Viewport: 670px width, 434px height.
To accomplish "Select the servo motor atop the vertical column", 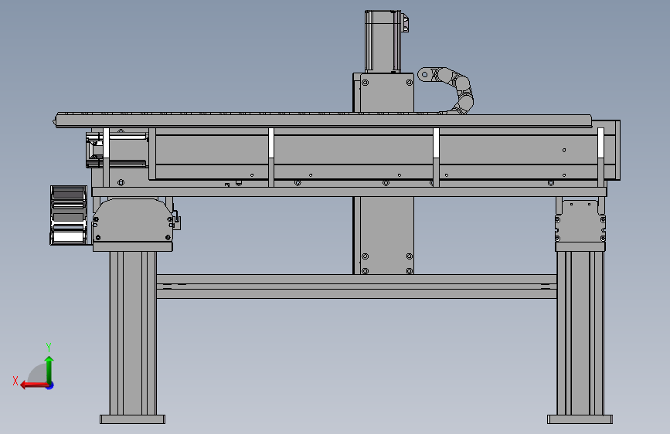I will coord(384,42).
